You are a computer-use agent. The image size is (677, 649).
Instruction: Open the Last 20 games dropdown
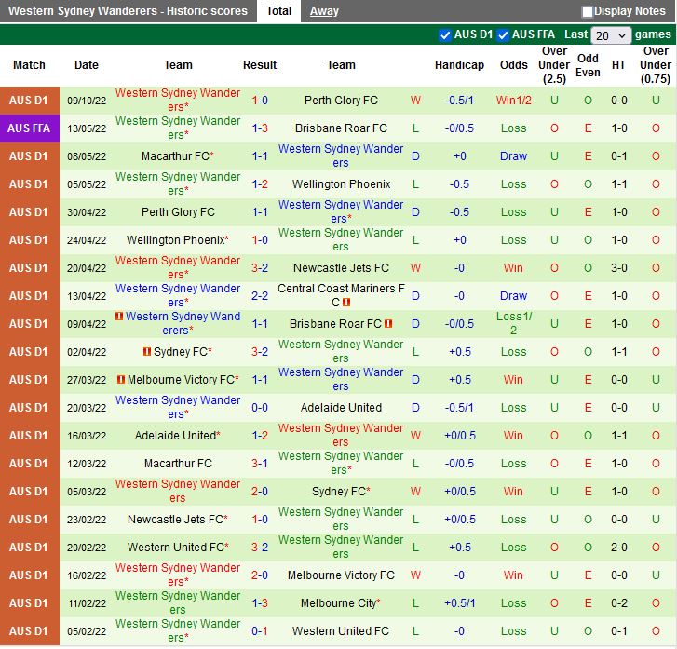[611, 35]
